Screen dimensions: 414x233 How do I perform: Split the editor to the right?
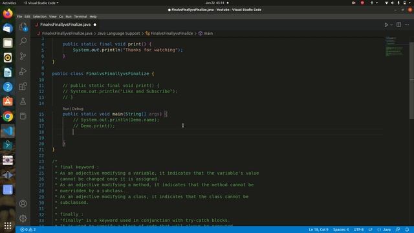coord(398,25)
